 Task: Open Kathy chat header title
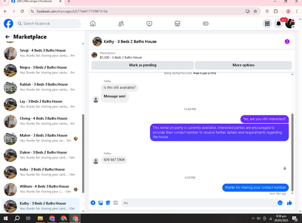130,42
